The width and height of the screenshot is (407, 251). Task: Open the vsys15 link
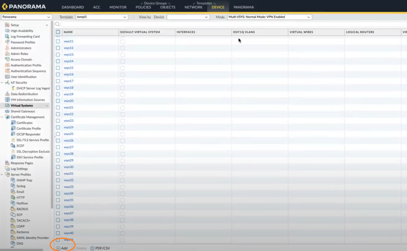coord(69,68)
